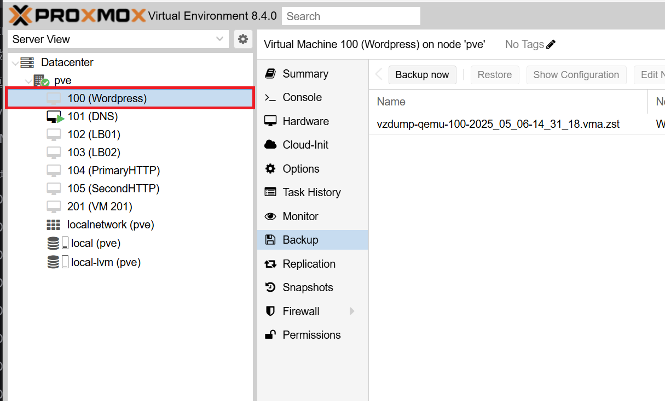Click the Firewall shield icon
This screenshot has height=401, width=665.
[x=270, y=311]
